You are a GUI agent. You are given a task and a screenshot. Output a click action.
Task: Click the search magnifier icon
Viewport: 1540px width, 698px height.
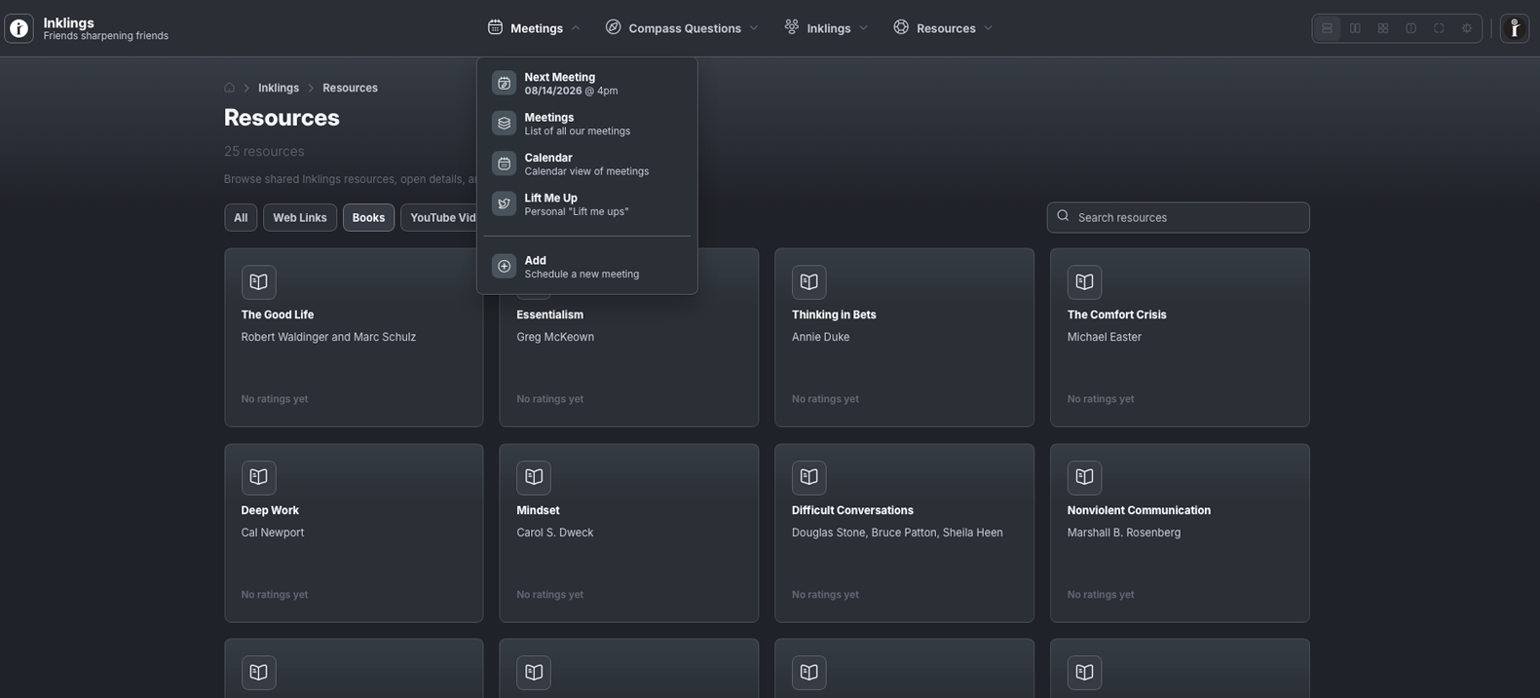(x=1063, y=216)
